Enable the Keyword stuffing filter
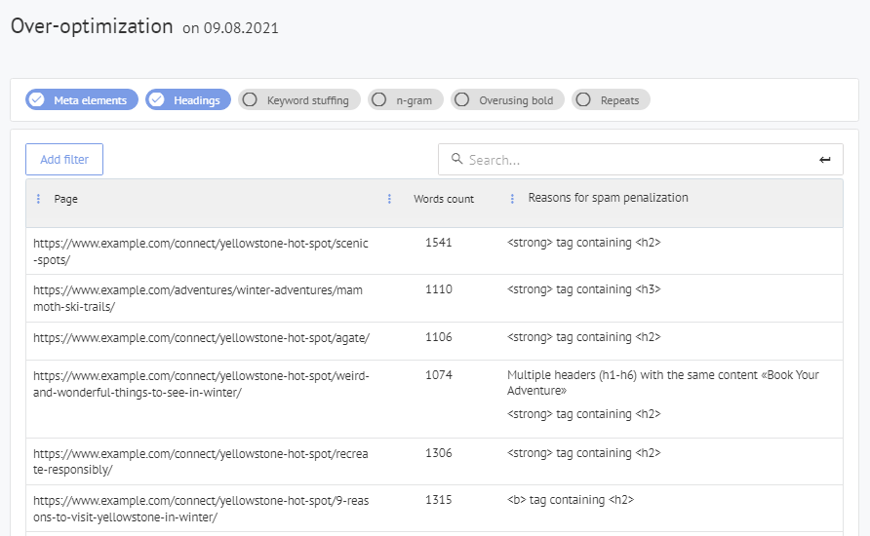Viewport: 870px width, 536px height. tap(299, 100)
